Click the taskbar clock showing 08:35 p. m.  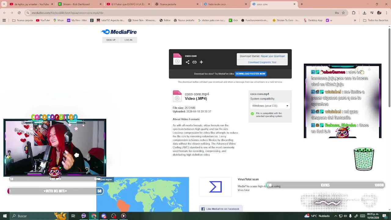coord(373,216)
